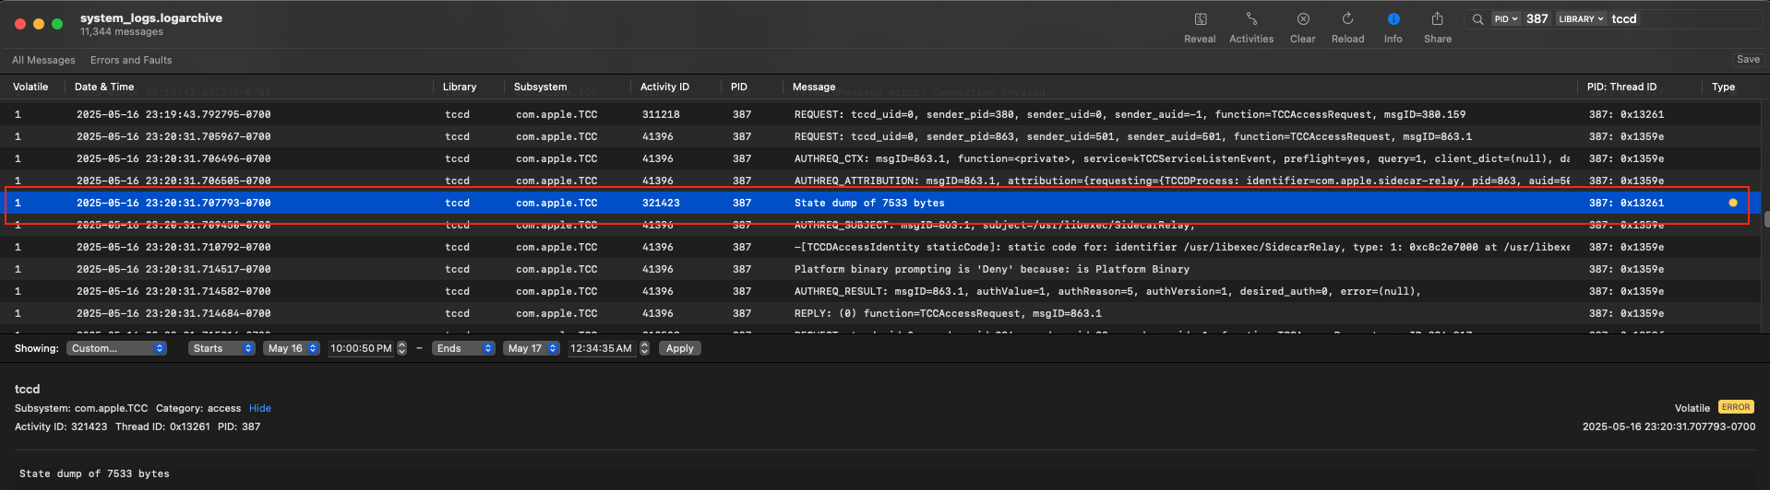The image size is (1770, 490).
Task: Open the LIBRARY search filter dropdown
Action: click(x=1581, y=19)
